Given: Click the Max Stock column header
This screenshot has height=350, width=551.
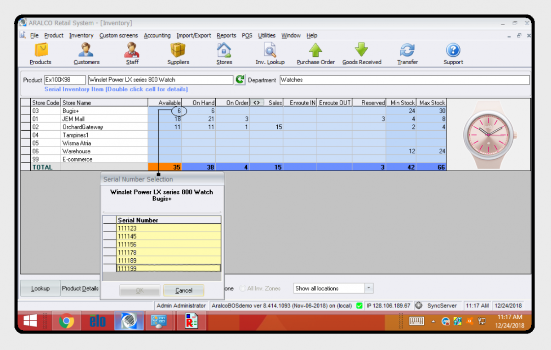Looking at the screenshot, I should (432, 103).
